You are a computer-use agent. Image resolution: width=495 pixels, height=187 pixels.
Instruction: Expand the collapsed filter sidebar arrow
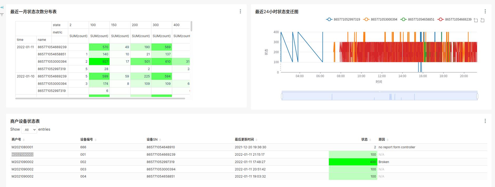2,7
